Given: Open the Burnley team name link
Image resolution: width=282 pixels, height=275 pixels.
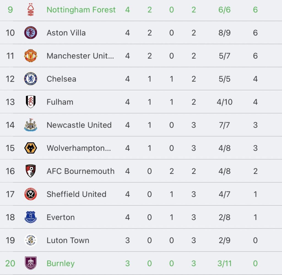Looking at the screenshot, I should point(61,263).
